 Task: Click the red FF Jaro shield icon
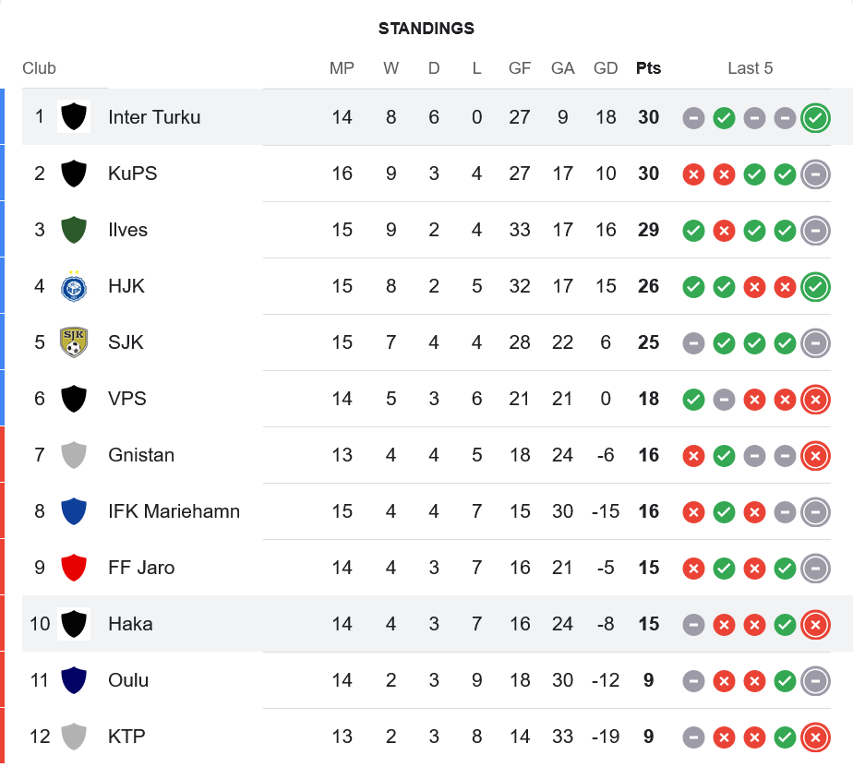point(74,568)
